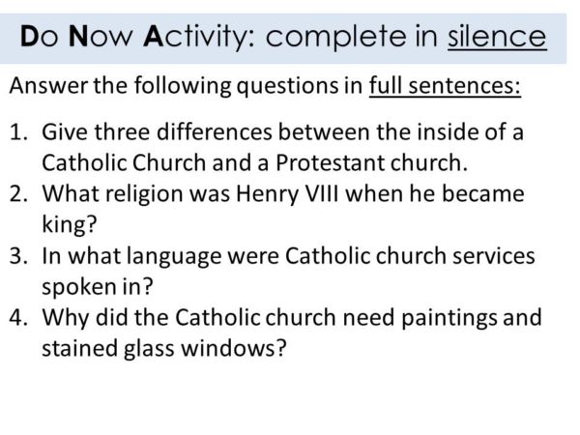
Task: Click the underlined word "silence" in title
Action: tap(496, 38)
